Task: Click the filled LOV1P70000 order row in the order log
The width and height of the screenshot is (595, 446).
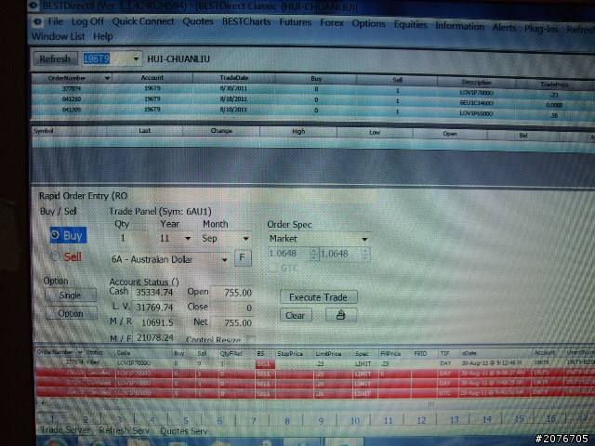Action: (315, 363)
